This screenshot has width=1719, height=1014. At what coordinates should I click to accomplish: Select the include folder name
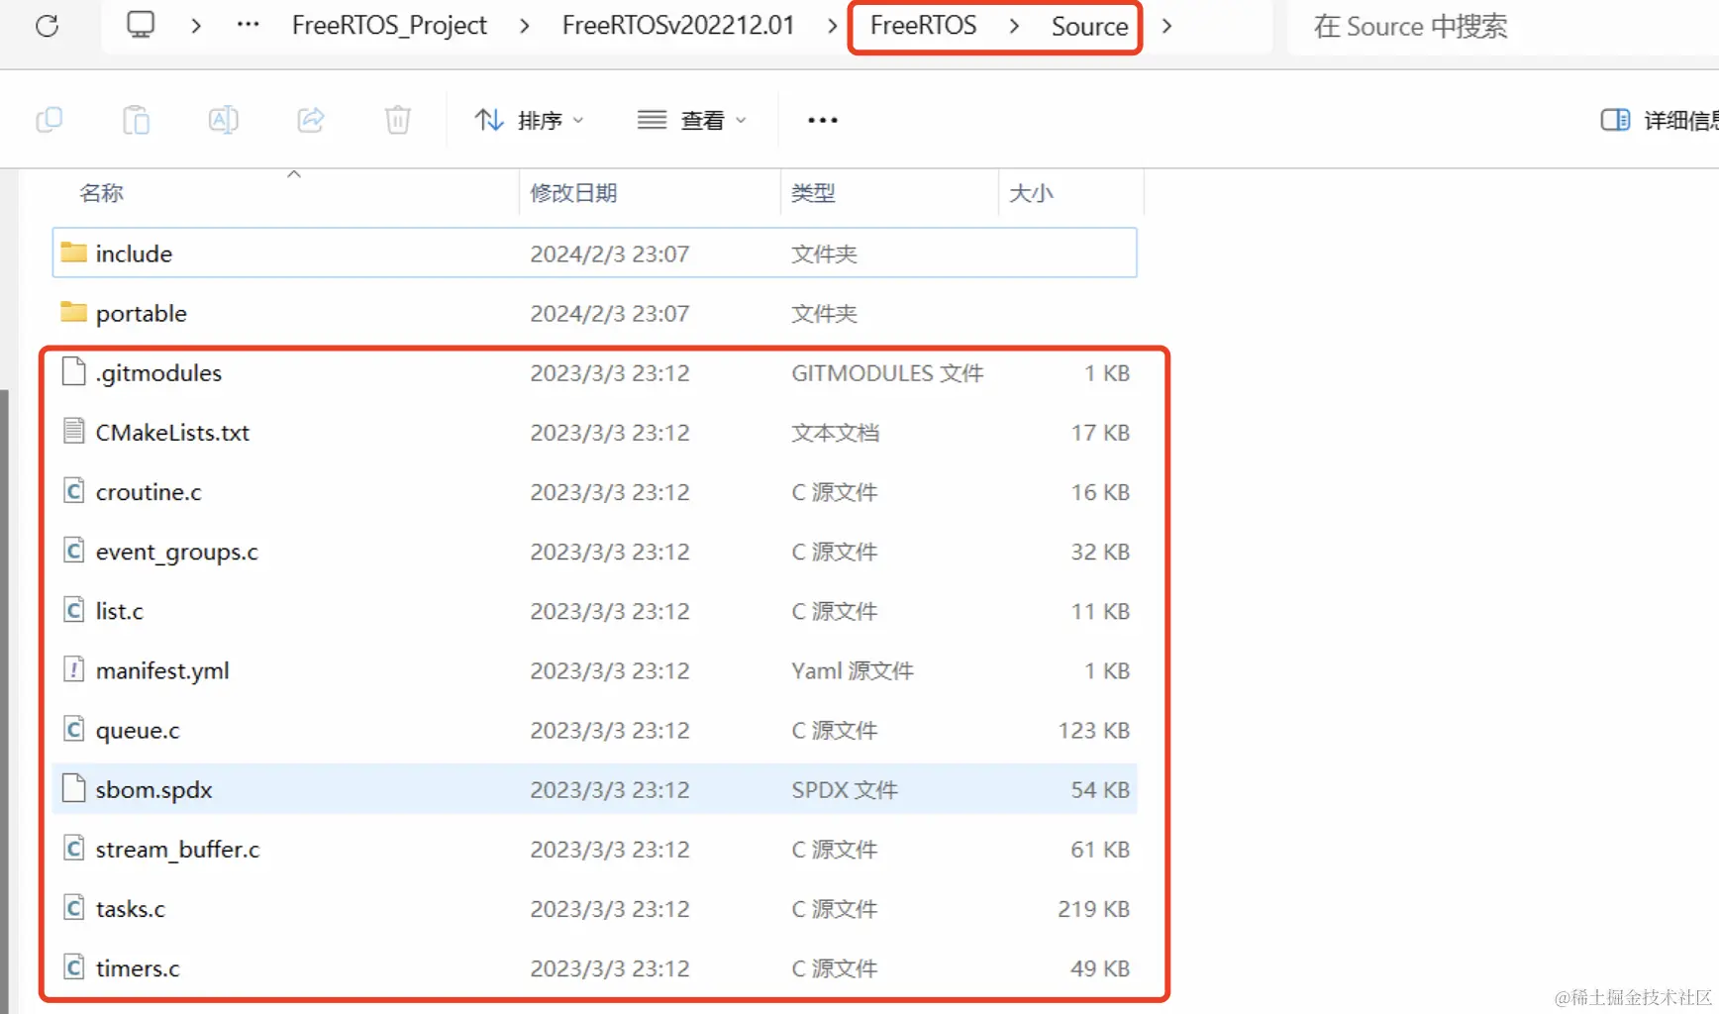[x=134, y=253]
